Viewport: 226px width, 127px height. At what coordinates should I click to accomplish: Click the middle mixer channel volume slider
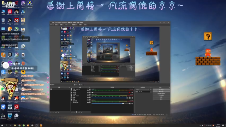(x=110, y=98)
